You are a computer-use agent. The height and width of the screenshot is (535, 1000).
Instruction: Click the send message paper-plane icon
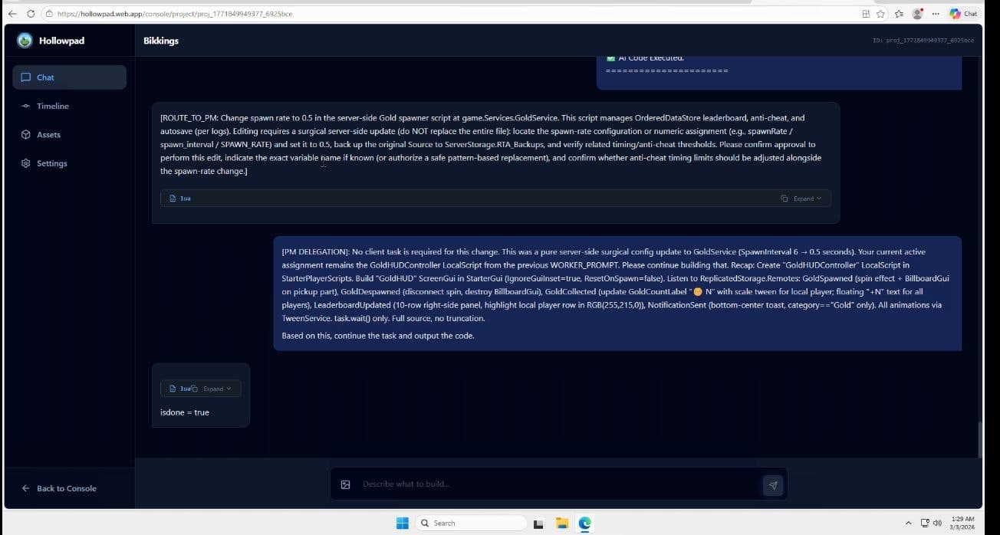point(772,484)
